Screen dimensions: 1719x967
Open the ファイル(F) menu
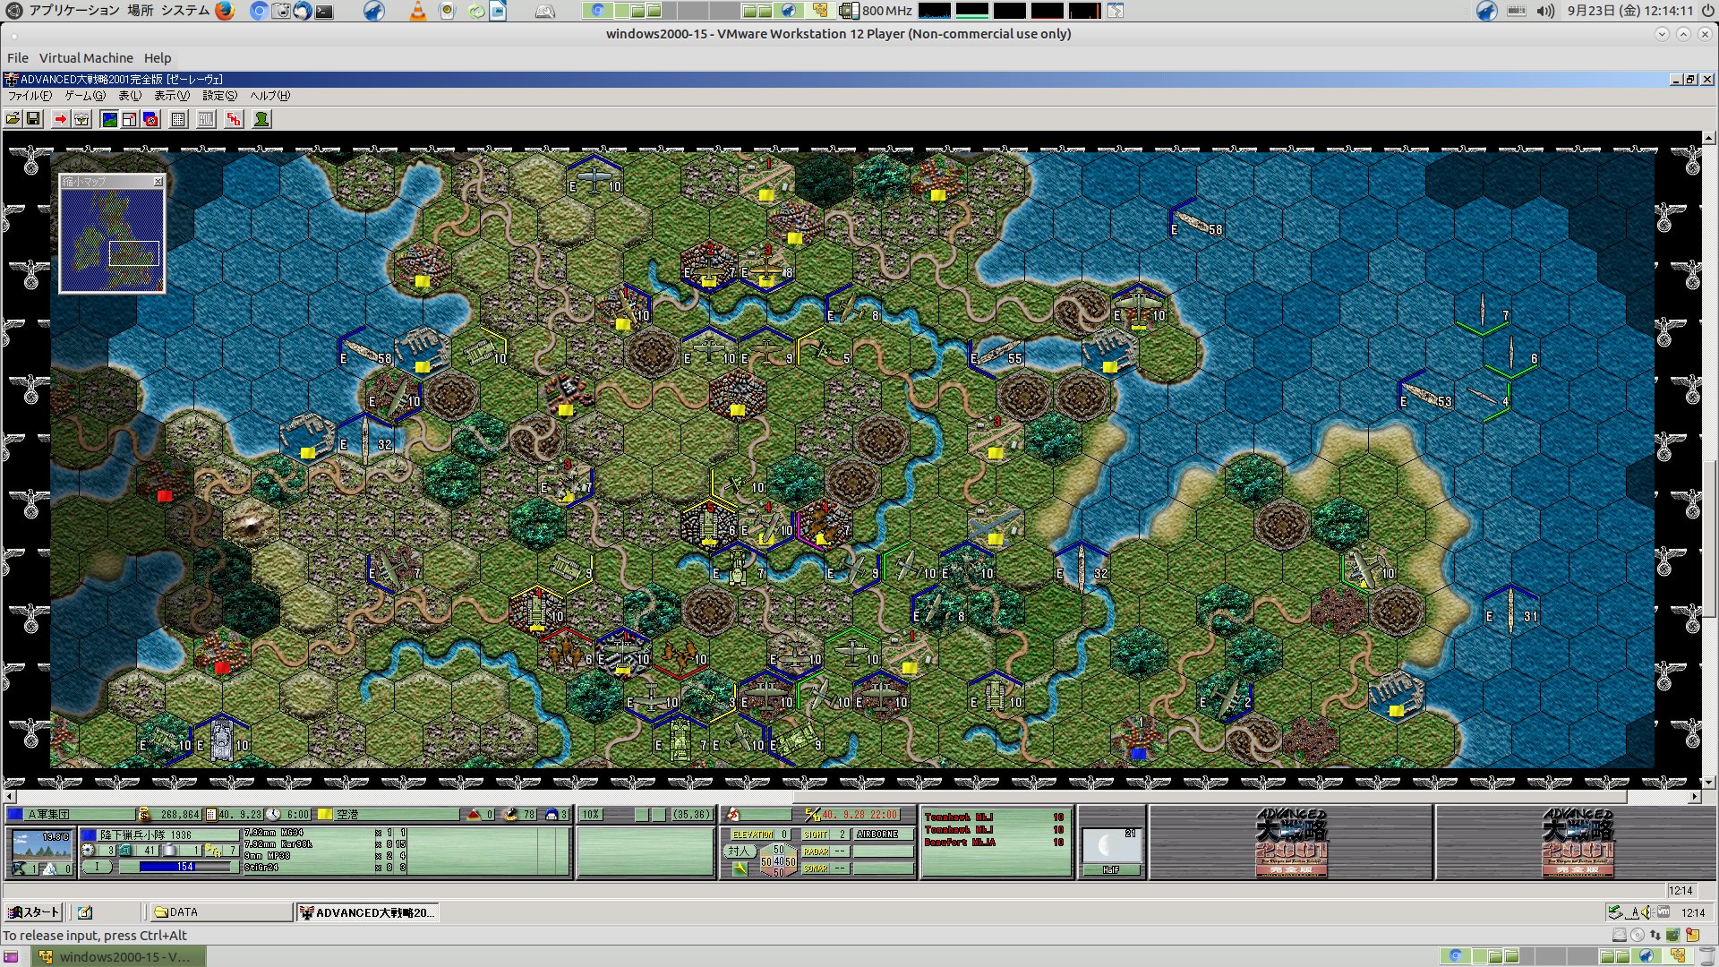[x=30, y=96]
